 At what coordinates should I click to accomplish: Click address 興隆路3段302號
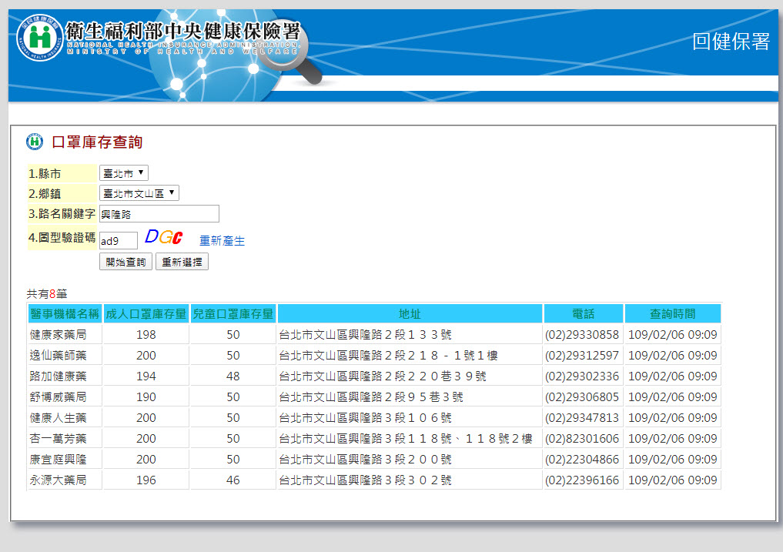[x=365, y=480]
